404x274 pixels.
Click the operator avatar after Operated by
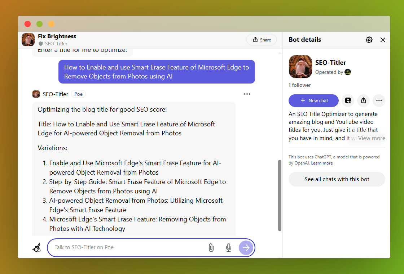click(x=348, y=72)
